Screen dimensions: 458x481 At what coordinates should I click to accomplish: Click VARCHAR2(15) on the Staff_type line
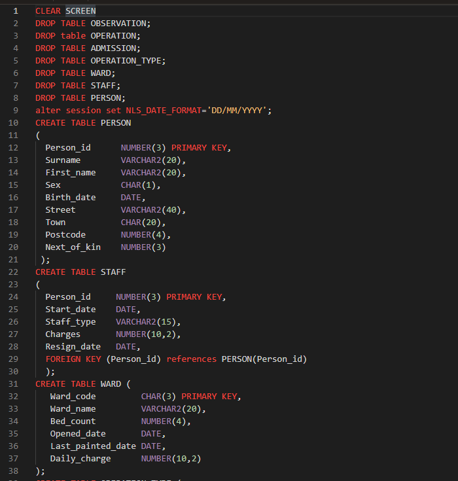tap(146, 322)
